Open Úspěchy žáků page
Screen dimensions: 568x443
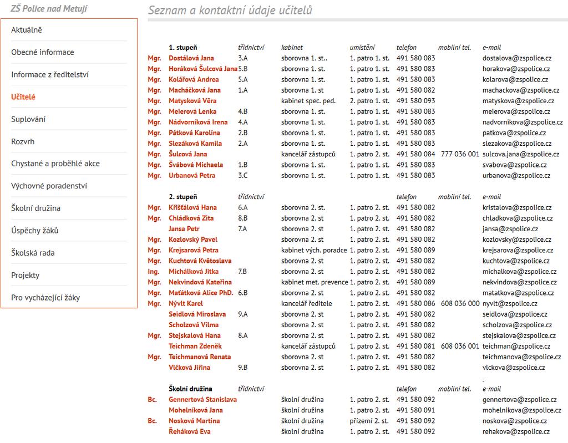coord(35,231)
